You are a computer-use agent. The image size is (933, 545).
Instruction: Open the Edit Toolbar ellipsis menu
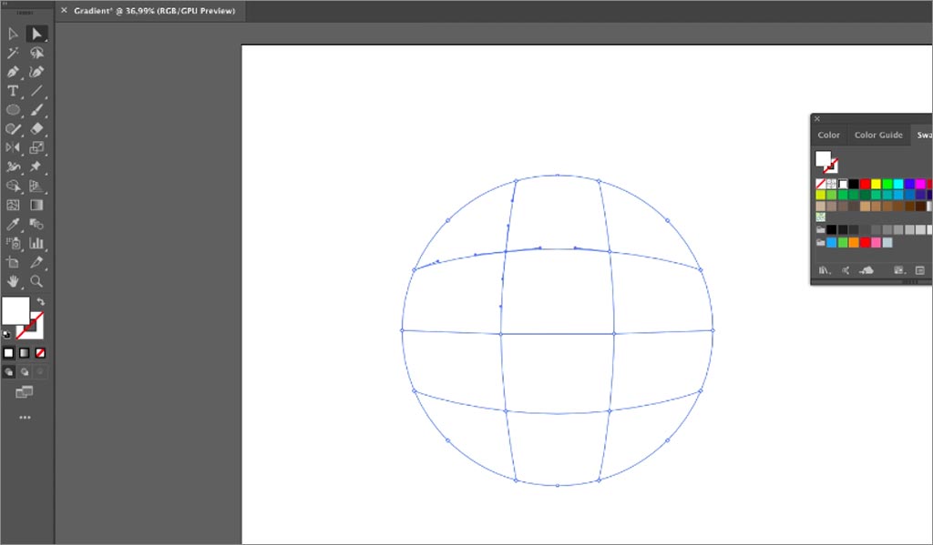tap(25, 417)
